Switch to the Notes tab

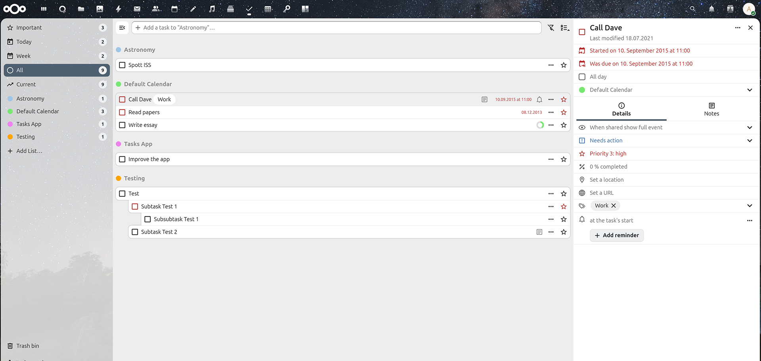click(711, 109)
